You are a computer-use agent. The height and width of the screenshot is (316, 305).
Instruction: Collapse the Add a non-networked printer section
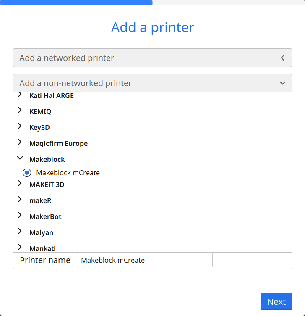152,83
